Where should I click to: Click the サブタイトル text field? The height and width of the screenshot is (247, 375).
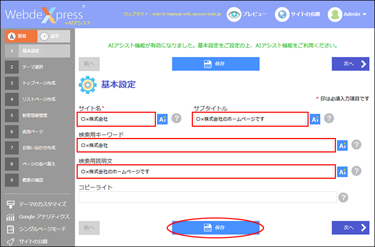[x=250, y=119]
